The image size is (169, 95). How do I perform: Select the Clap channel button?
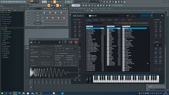[x=38, y=15]
